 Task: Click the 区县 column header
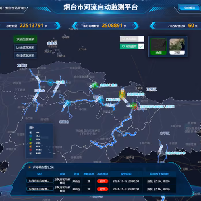tap(76, 174)
